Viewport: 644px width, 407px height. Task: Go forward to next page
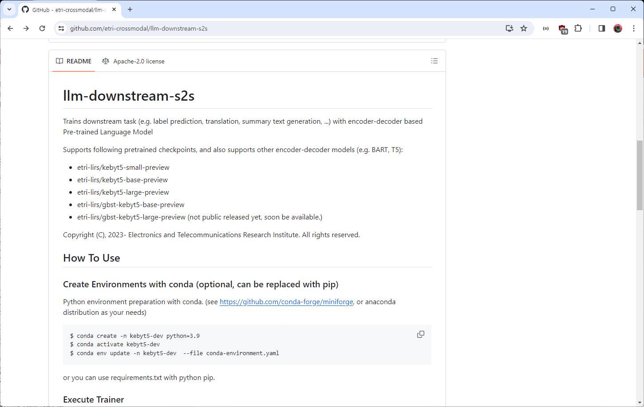26,28
